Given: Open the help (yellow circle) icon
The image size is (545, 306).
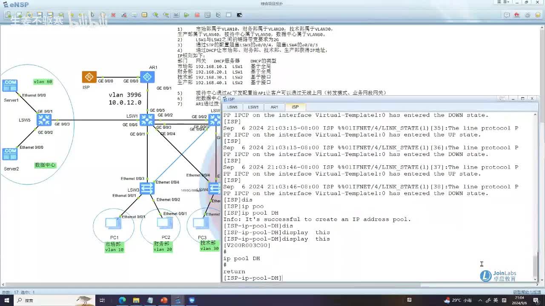Looking at the screenshot, I should coord(538,15).
